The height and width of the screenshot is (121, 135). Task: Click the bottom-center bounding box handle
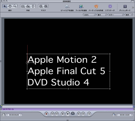(68, 89)
